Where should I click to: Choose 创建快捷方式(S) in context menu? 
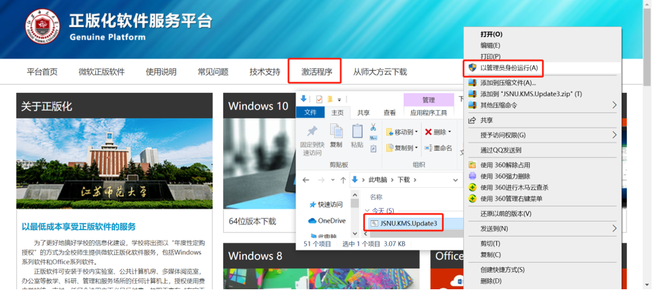pos(503,270)
